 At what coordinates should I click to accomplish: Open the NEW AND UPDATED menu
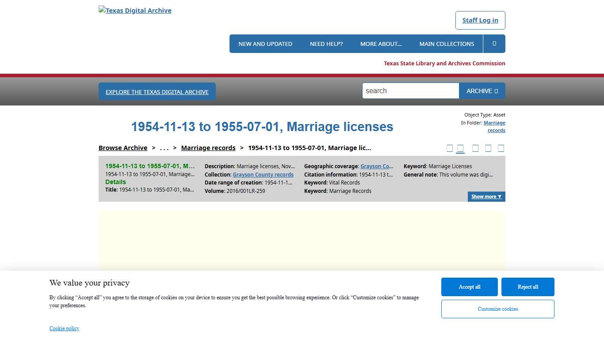pyautogui.click(x=265, y=44)
